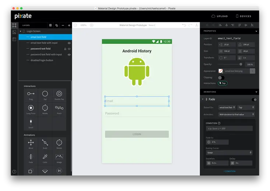270x191 pixels.
Task: Toggle the Fade animation switch
Action: tap(254, 100)
